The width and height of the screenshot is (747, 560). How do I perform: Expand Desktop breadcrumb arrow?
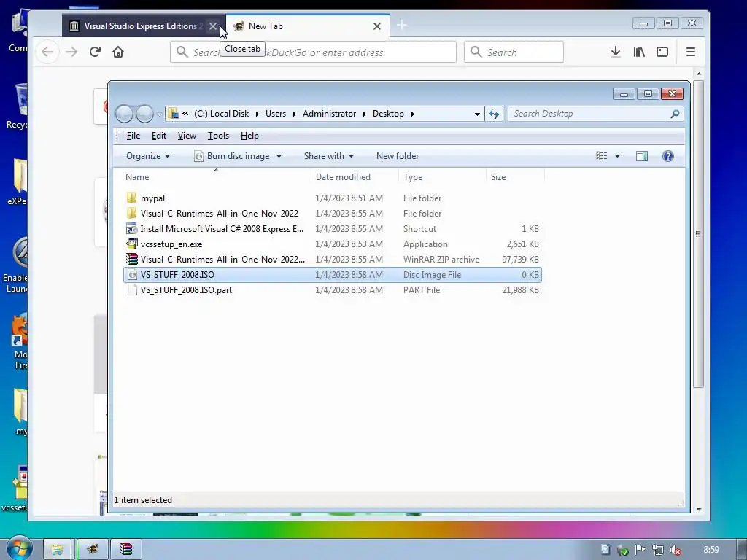click(x=413, y=114)
